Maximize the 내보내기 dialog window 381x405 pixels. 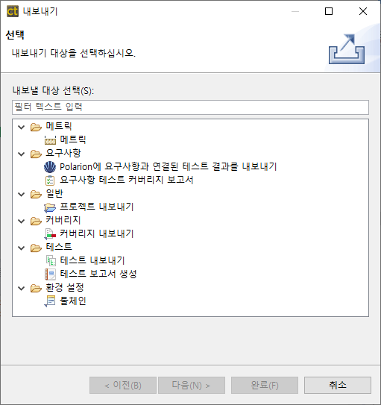coord(329,11)
